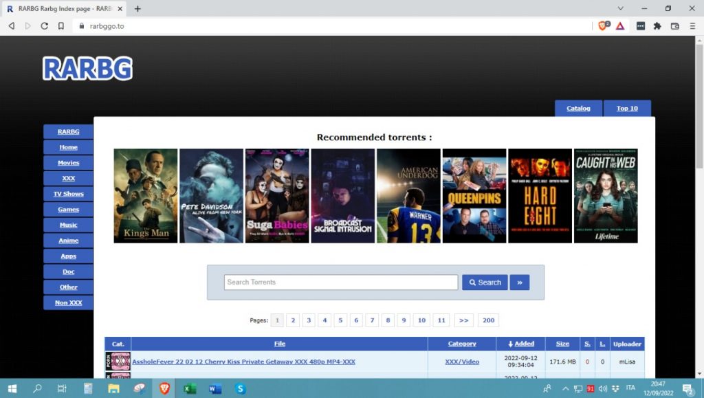Open the browser extensions puzzle icon
704x398 pixels.
coord(657,26)
